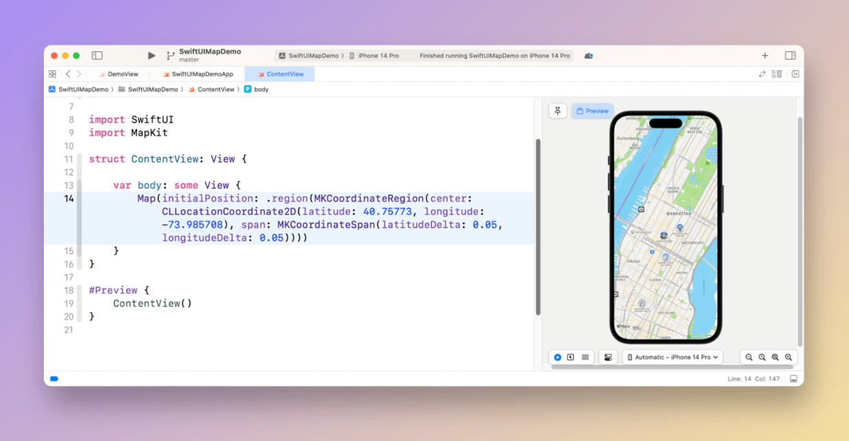849x441 pixels.
Task: Add editor on right
Action: pyautogui.click(x=795, y=74)
